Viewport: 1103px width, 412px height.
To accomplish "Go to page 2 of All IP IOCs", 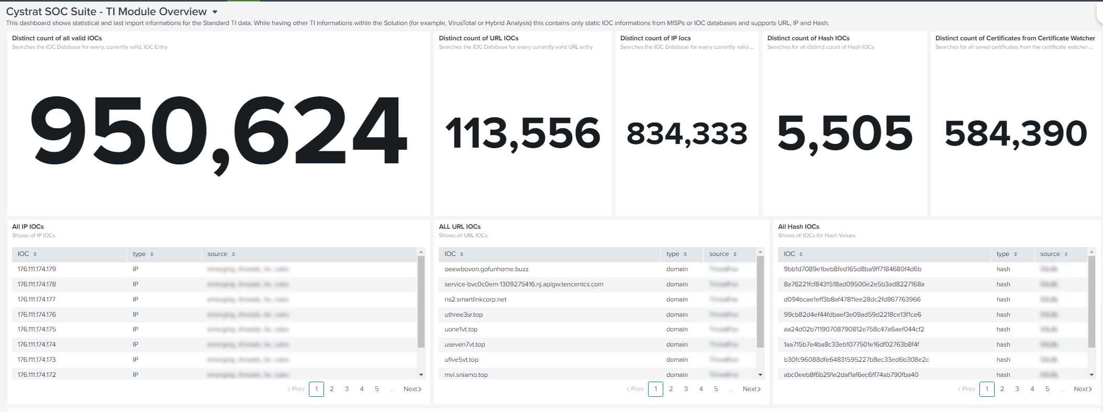I will 331,389.
